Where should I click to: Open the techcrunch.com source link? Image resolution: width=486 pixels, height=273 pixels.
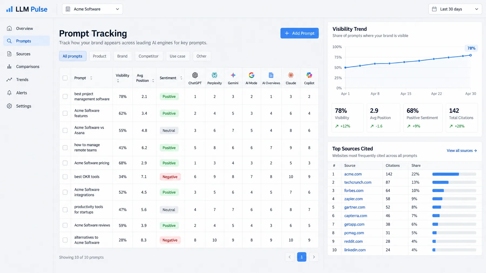click(x=358, y=182)
